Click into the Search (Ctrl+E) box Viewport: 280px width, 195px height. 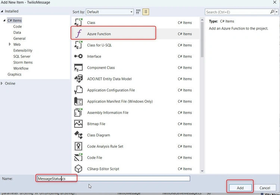click(x=237, y=12)
